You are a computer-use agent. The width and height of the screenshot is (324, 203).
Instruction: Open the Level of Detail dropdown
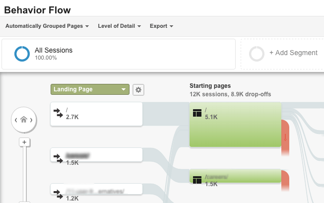point(120,26)
